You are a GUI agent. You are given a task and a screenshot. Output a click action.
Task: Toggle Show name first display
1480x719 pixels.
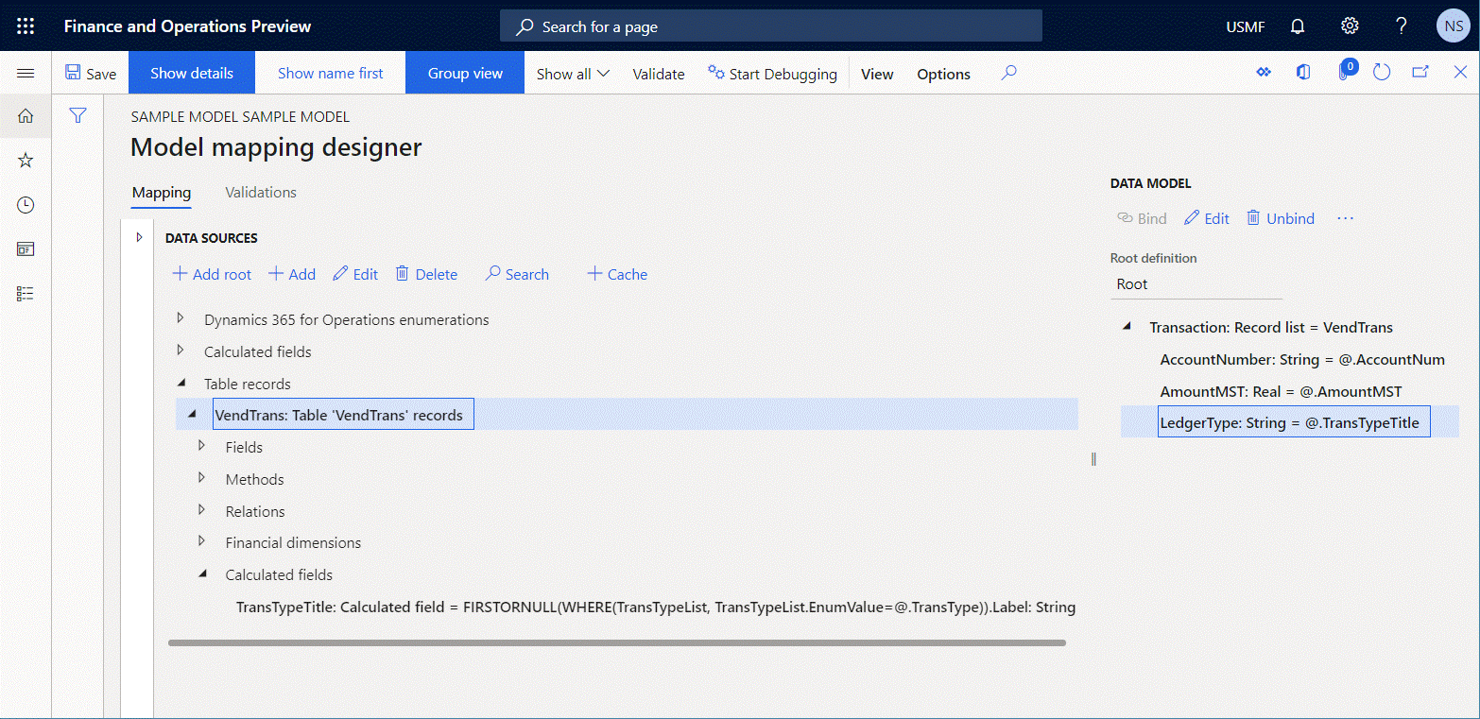pyautogui.click(x=330, y=73)
